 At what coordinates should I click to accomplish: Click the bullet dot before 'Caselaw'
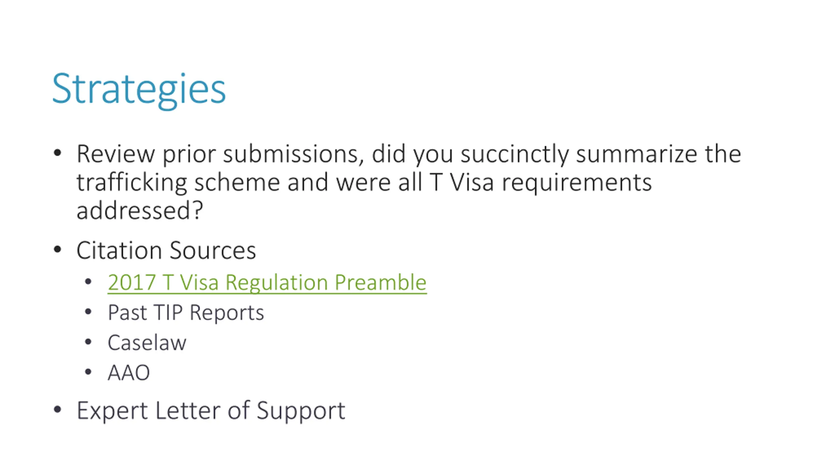(88, 342)
